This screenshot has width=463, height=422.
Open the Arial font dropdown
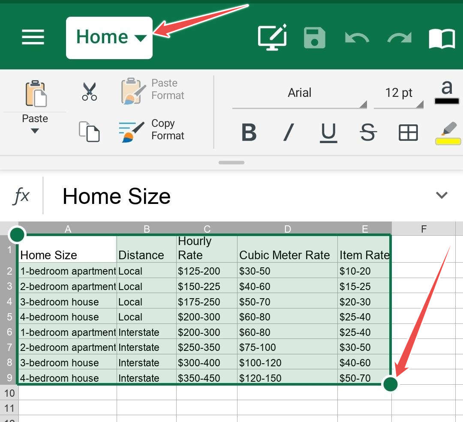click(x=300, y=93)
